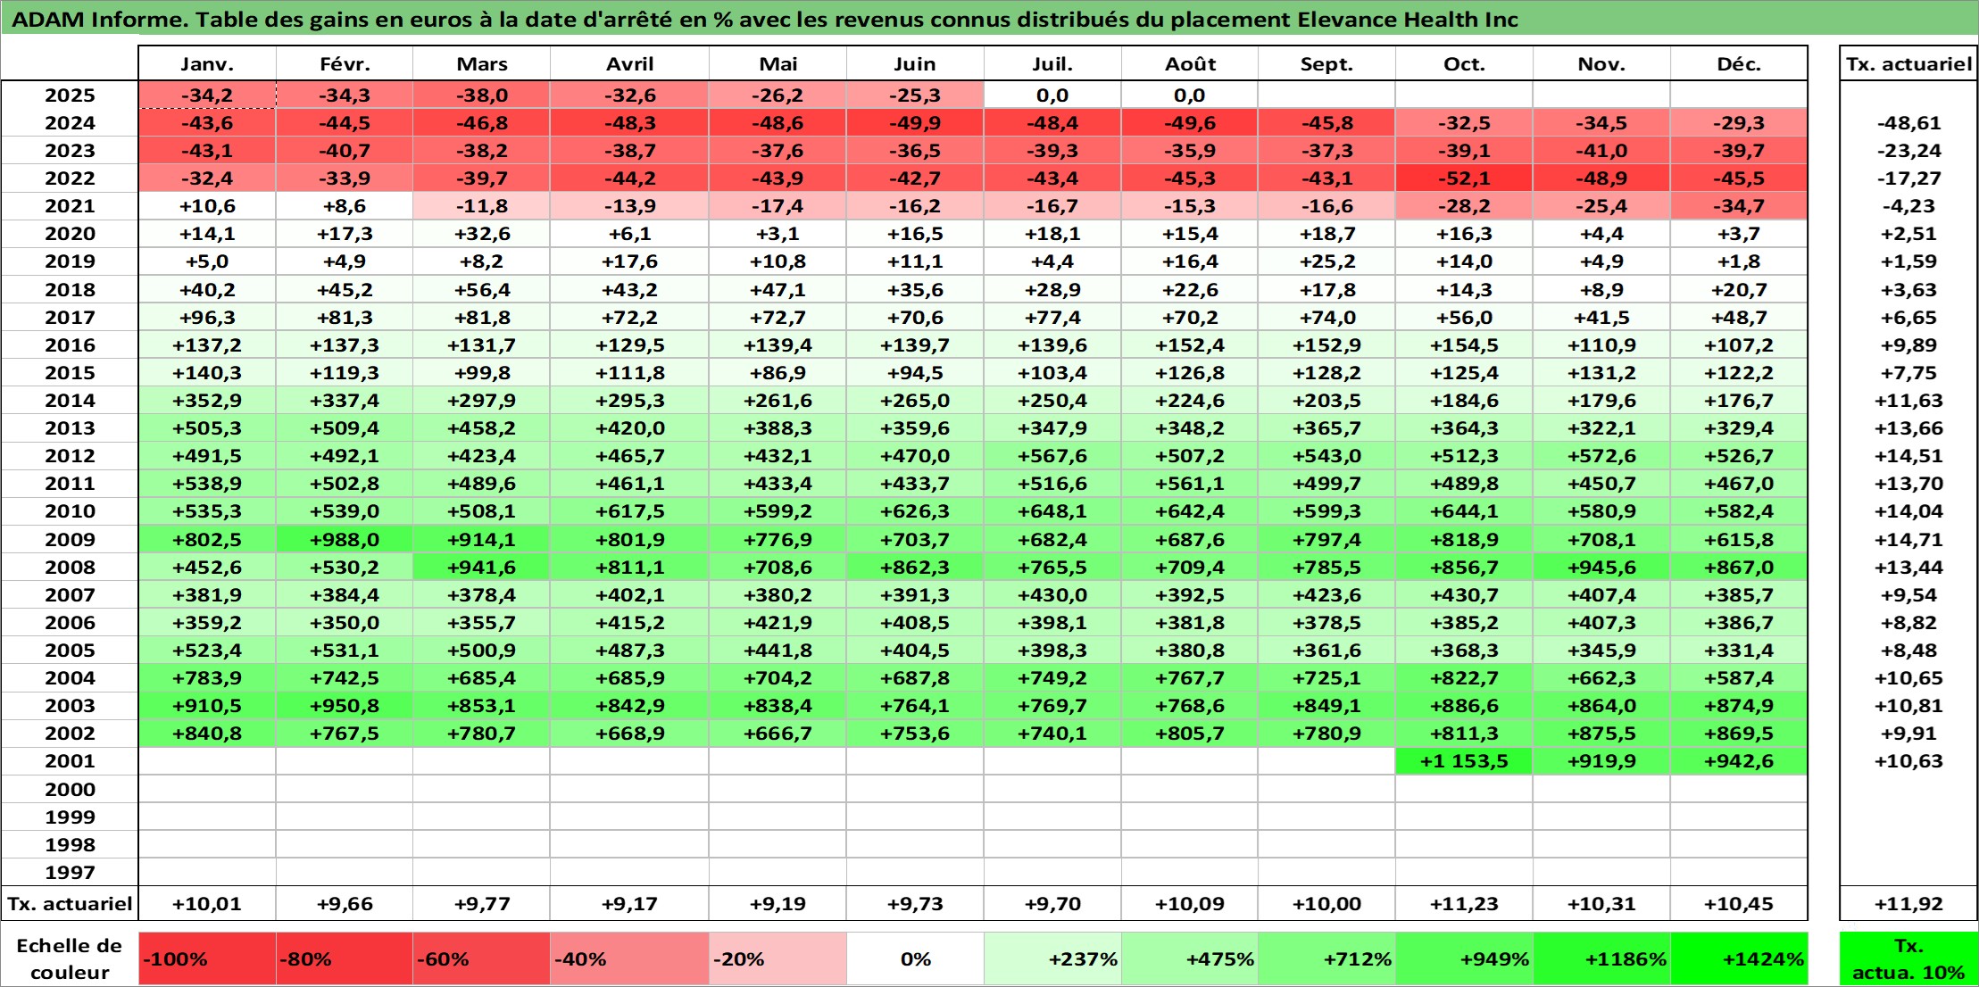Click the -52,1 cell in Oct. 2022
Image resolution: width=1979 pixels, height=987 pixels.
pyautogui.click(x=1464, y=178)
